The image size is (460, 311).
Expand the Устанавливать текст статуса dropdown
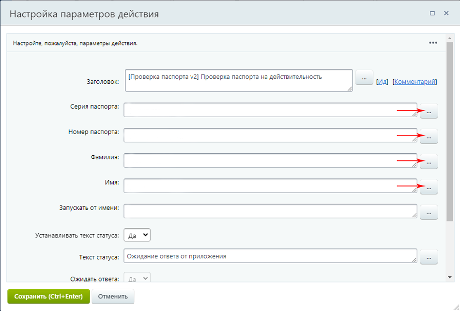tap(138, 235)
